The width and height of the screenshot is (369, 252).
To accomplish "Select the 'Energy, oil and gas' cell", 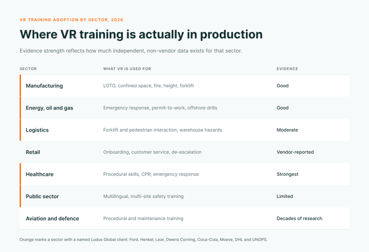I will point(49,108).
